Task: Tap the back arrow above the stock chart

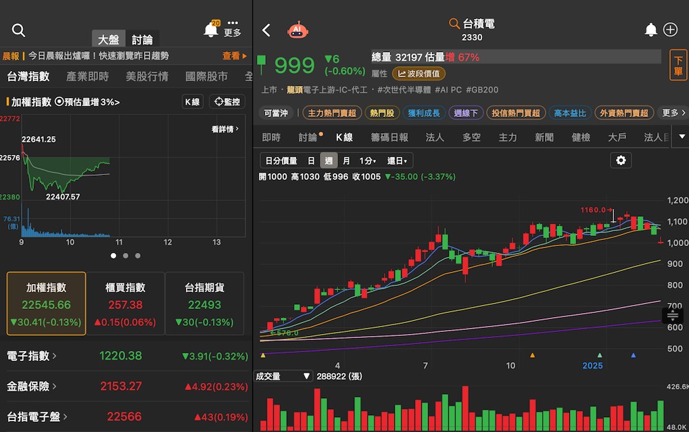Action: point(266,30)
